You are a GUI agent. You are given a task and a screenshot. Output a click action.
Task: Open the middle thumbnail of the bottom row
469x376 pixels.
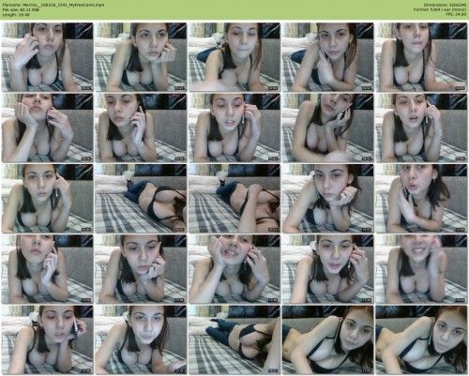(234, 340)
